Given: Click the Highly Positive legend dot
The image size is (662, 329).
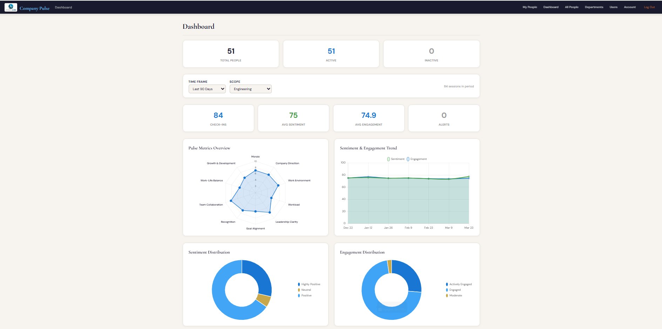Looking at the screenshot, I should coord(299,284).
